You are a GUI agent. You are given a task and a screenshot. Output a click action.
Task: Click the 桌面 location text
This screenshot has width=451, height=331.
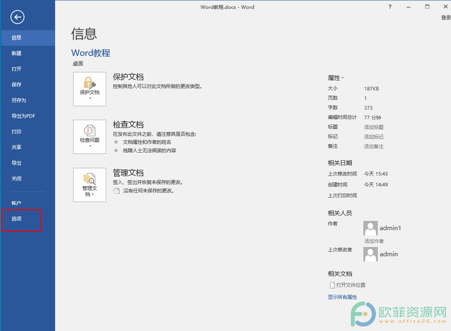pos(78,64)
